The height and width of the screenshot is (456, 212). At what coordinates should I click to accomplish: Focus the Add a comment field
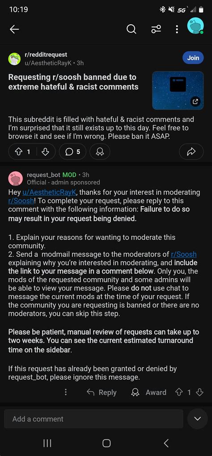(x=93, y=419)
